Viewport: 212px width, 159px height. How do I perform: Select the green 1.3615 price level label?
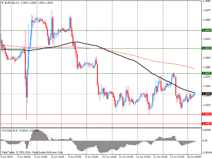pos(207,48)
